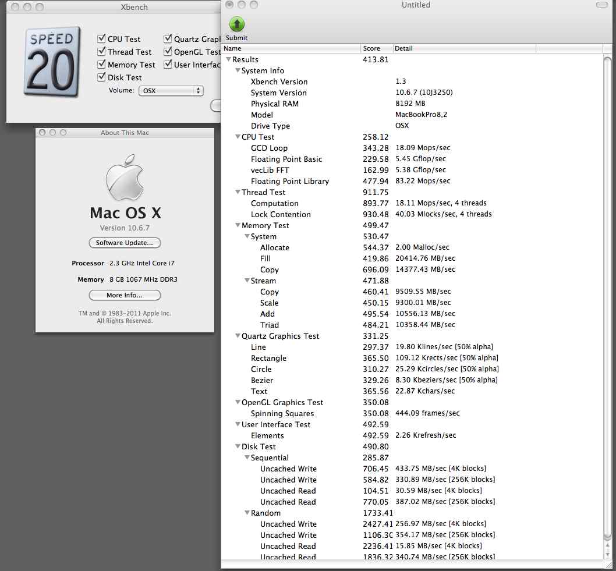This screenshot has height=571, width=616.
Task: Click the Software Update... button
Action: tap(125, 243)
